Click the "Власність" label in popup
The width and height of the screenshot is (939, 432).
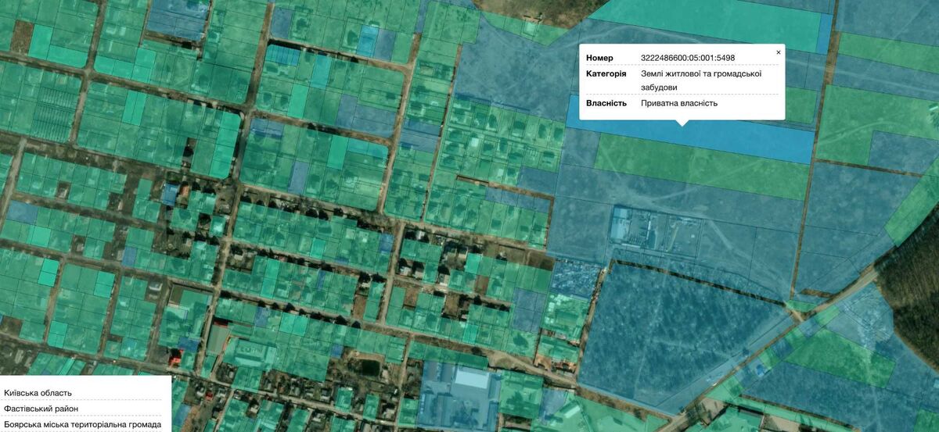tap(606, 103)
